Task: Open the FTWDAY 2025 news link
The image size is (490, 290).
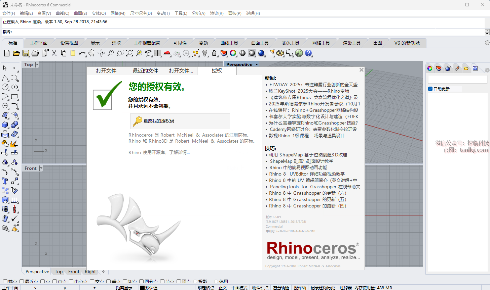Action: point(313,85)
